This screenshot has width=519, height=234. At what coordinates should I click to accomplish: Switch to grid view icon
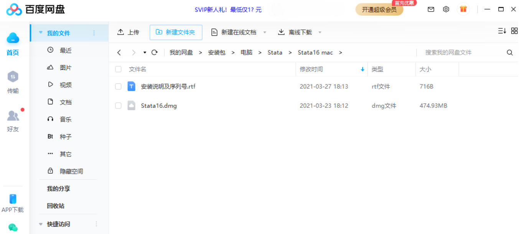[x=514, y=31]
